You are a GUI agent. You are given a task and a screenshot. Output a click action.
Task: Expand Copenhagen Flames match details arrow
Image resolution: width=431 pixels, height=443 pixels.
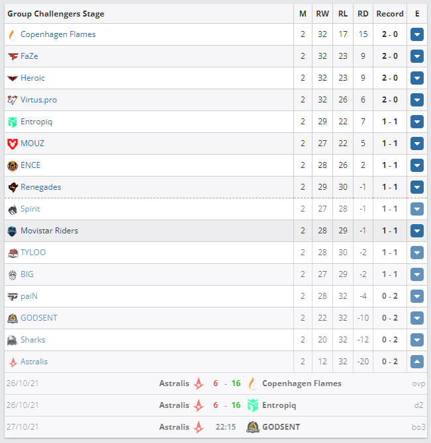coord(417,34)
